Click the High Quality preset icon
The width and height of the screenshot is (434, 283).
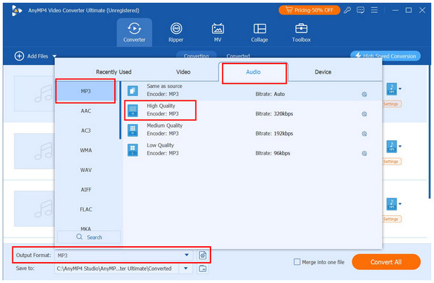132,110
